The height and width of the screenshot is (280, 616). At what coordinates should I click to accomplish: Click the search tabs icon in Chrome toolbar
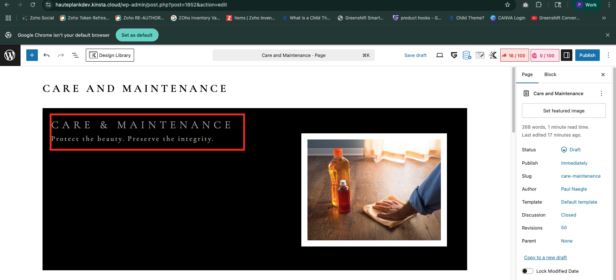(x=558, y=5)
